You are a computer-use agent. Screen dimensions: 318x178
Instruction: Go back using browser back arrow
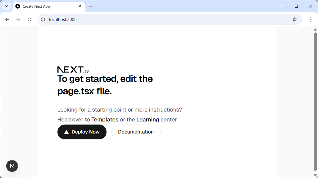pos(7,19)
